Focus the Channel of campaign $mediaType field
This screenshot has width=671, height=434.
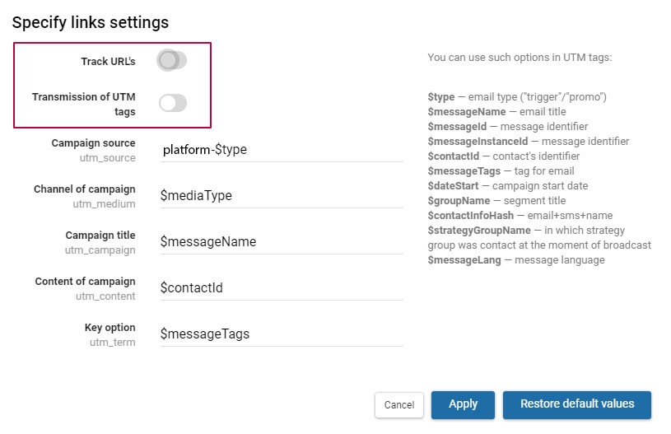(x=281, y=196)
